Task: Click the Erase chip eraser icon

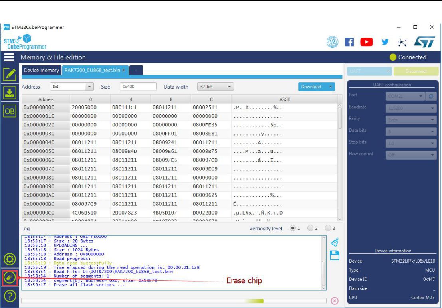Action: 10,278
